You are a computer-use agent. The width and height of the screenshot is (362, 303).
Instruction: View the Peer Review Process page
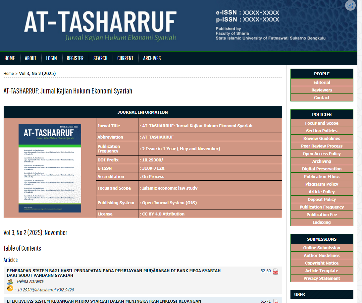point(322,146)
